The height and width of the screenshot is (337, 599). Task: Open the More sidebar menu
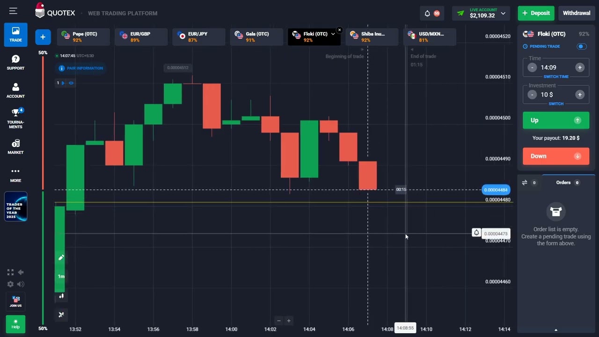pyautogui.click(x=15, y=175)
